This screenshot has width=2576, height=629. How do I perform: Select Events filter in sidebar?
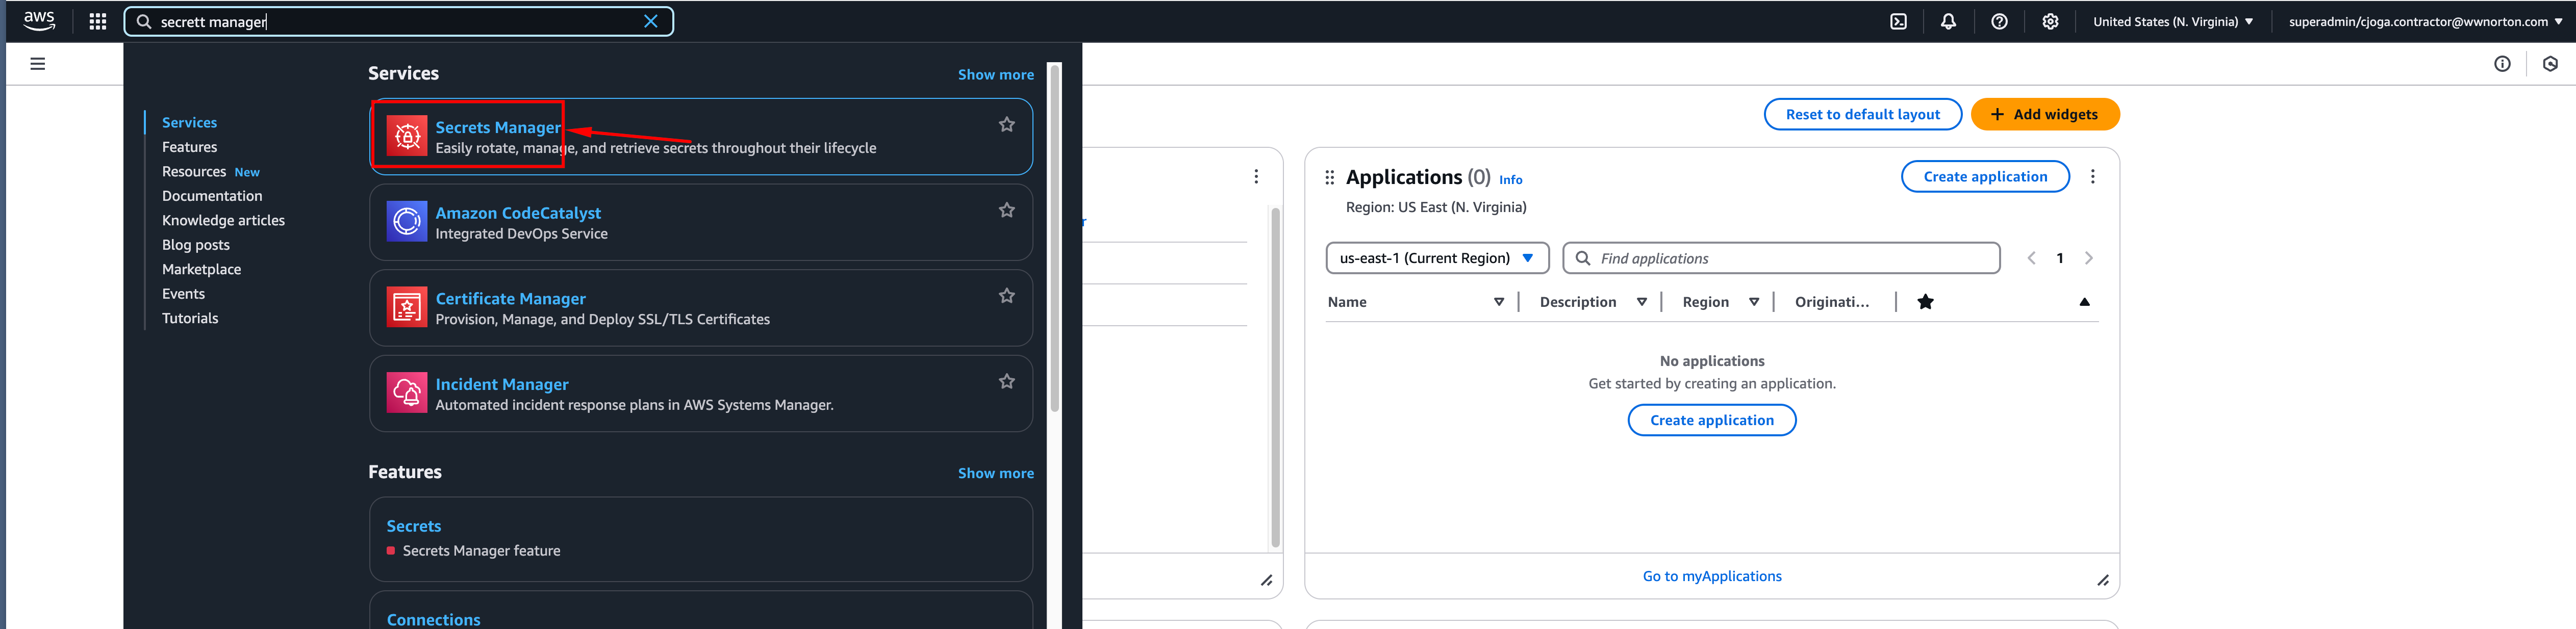[x=183, y=294]
